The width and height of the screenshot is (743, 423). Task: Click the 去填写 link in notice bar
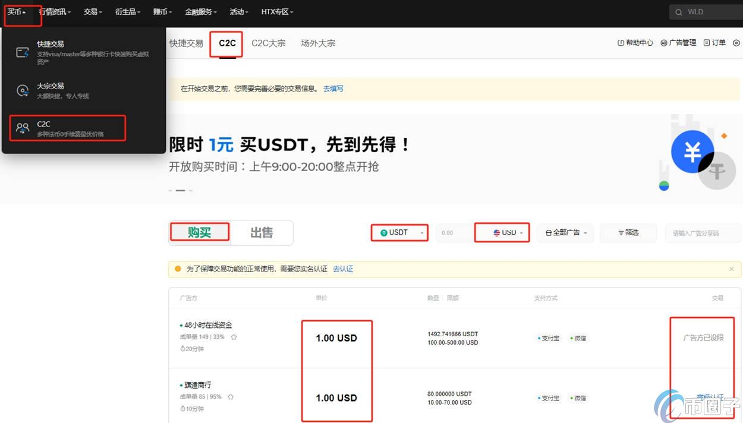pos(333,89)
